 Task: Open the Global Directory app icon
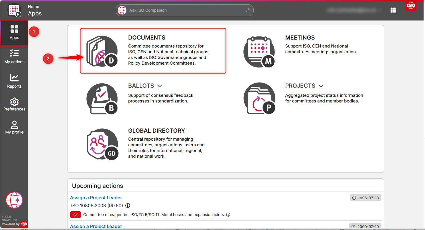tap(102, 144)
